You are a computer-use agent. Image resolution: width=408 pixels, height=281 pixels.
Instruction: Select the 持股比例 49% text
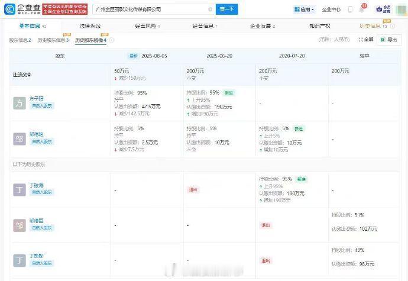click(348, 250)
